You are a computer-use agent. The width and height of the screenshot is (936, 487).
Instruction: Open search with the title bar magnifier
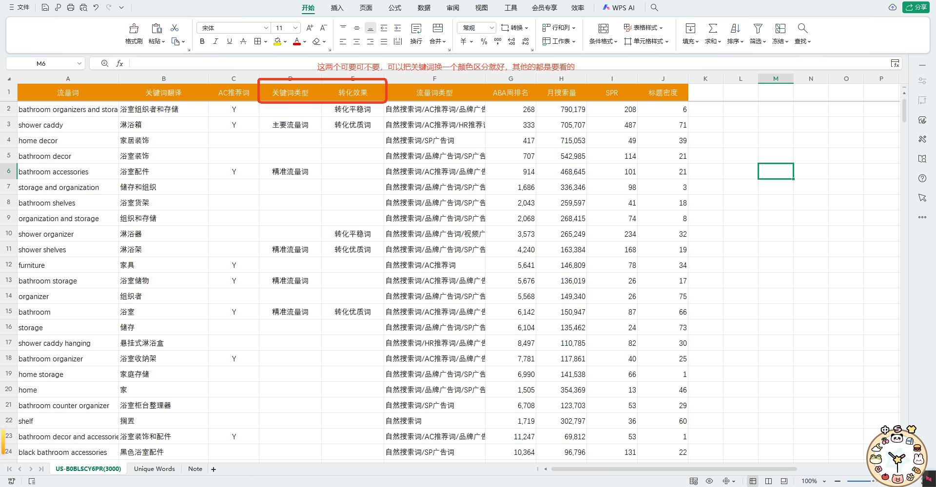pyautogui.click(x=654, y=7)
